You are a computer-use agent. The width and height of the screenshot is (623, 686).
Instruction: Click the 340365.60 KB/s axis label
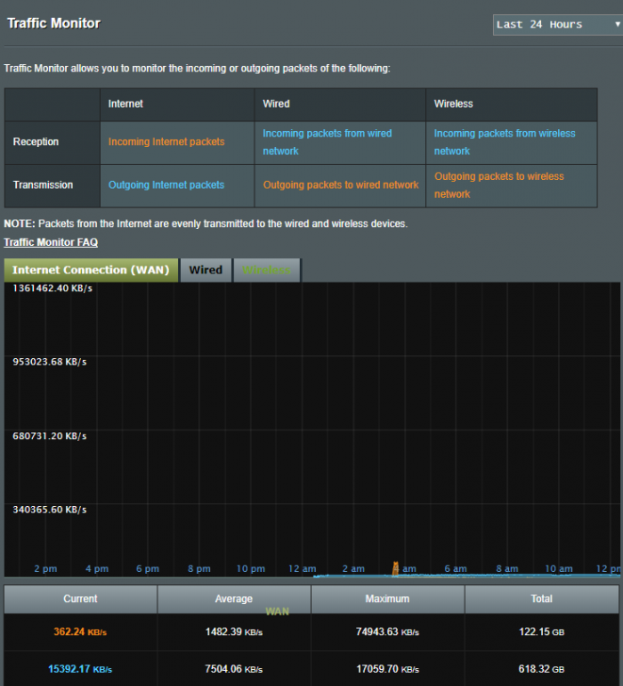tap(49, 510)
